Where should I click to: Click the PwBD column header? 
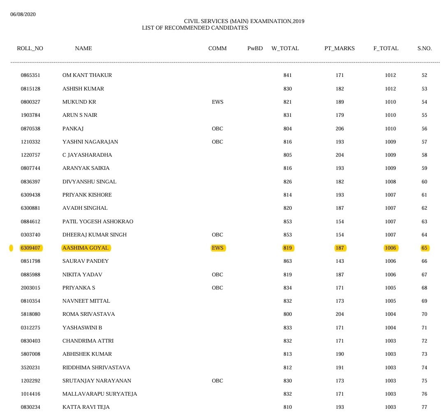[255, 48]
